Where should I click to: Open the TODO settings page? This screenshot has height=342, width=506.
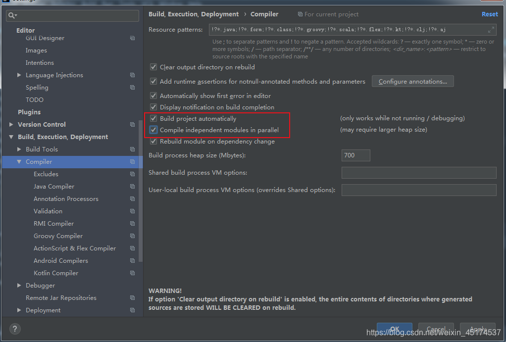35,100
